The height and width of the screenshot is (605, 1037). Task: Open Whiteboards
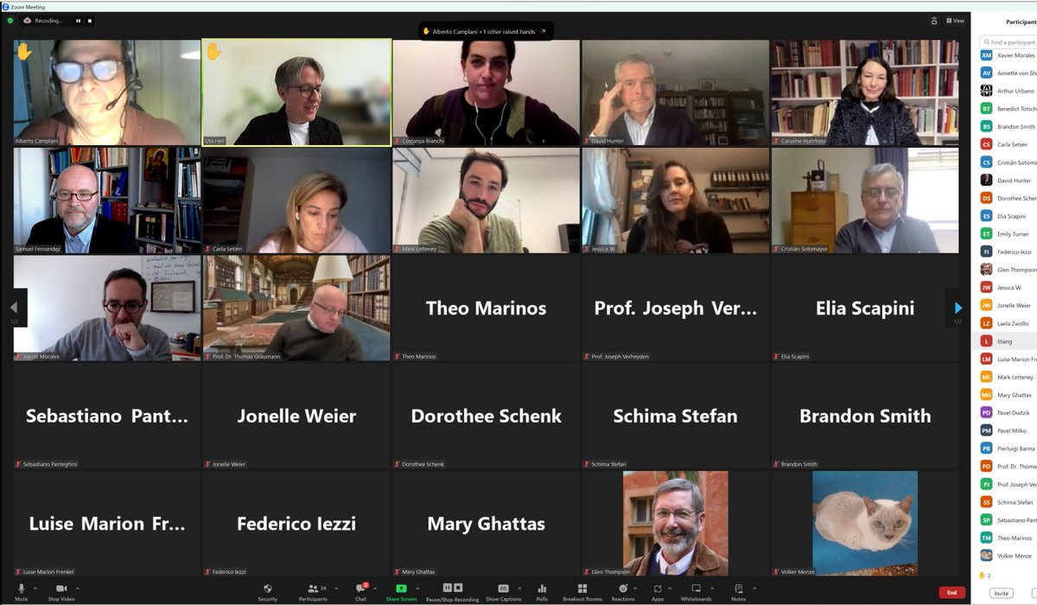coord(696,591)
